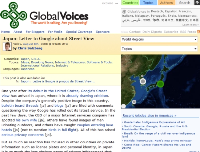Open the For Media page
Image resolution: width=200 pixels, height=152 pixels.
click(x=55, y=32)
